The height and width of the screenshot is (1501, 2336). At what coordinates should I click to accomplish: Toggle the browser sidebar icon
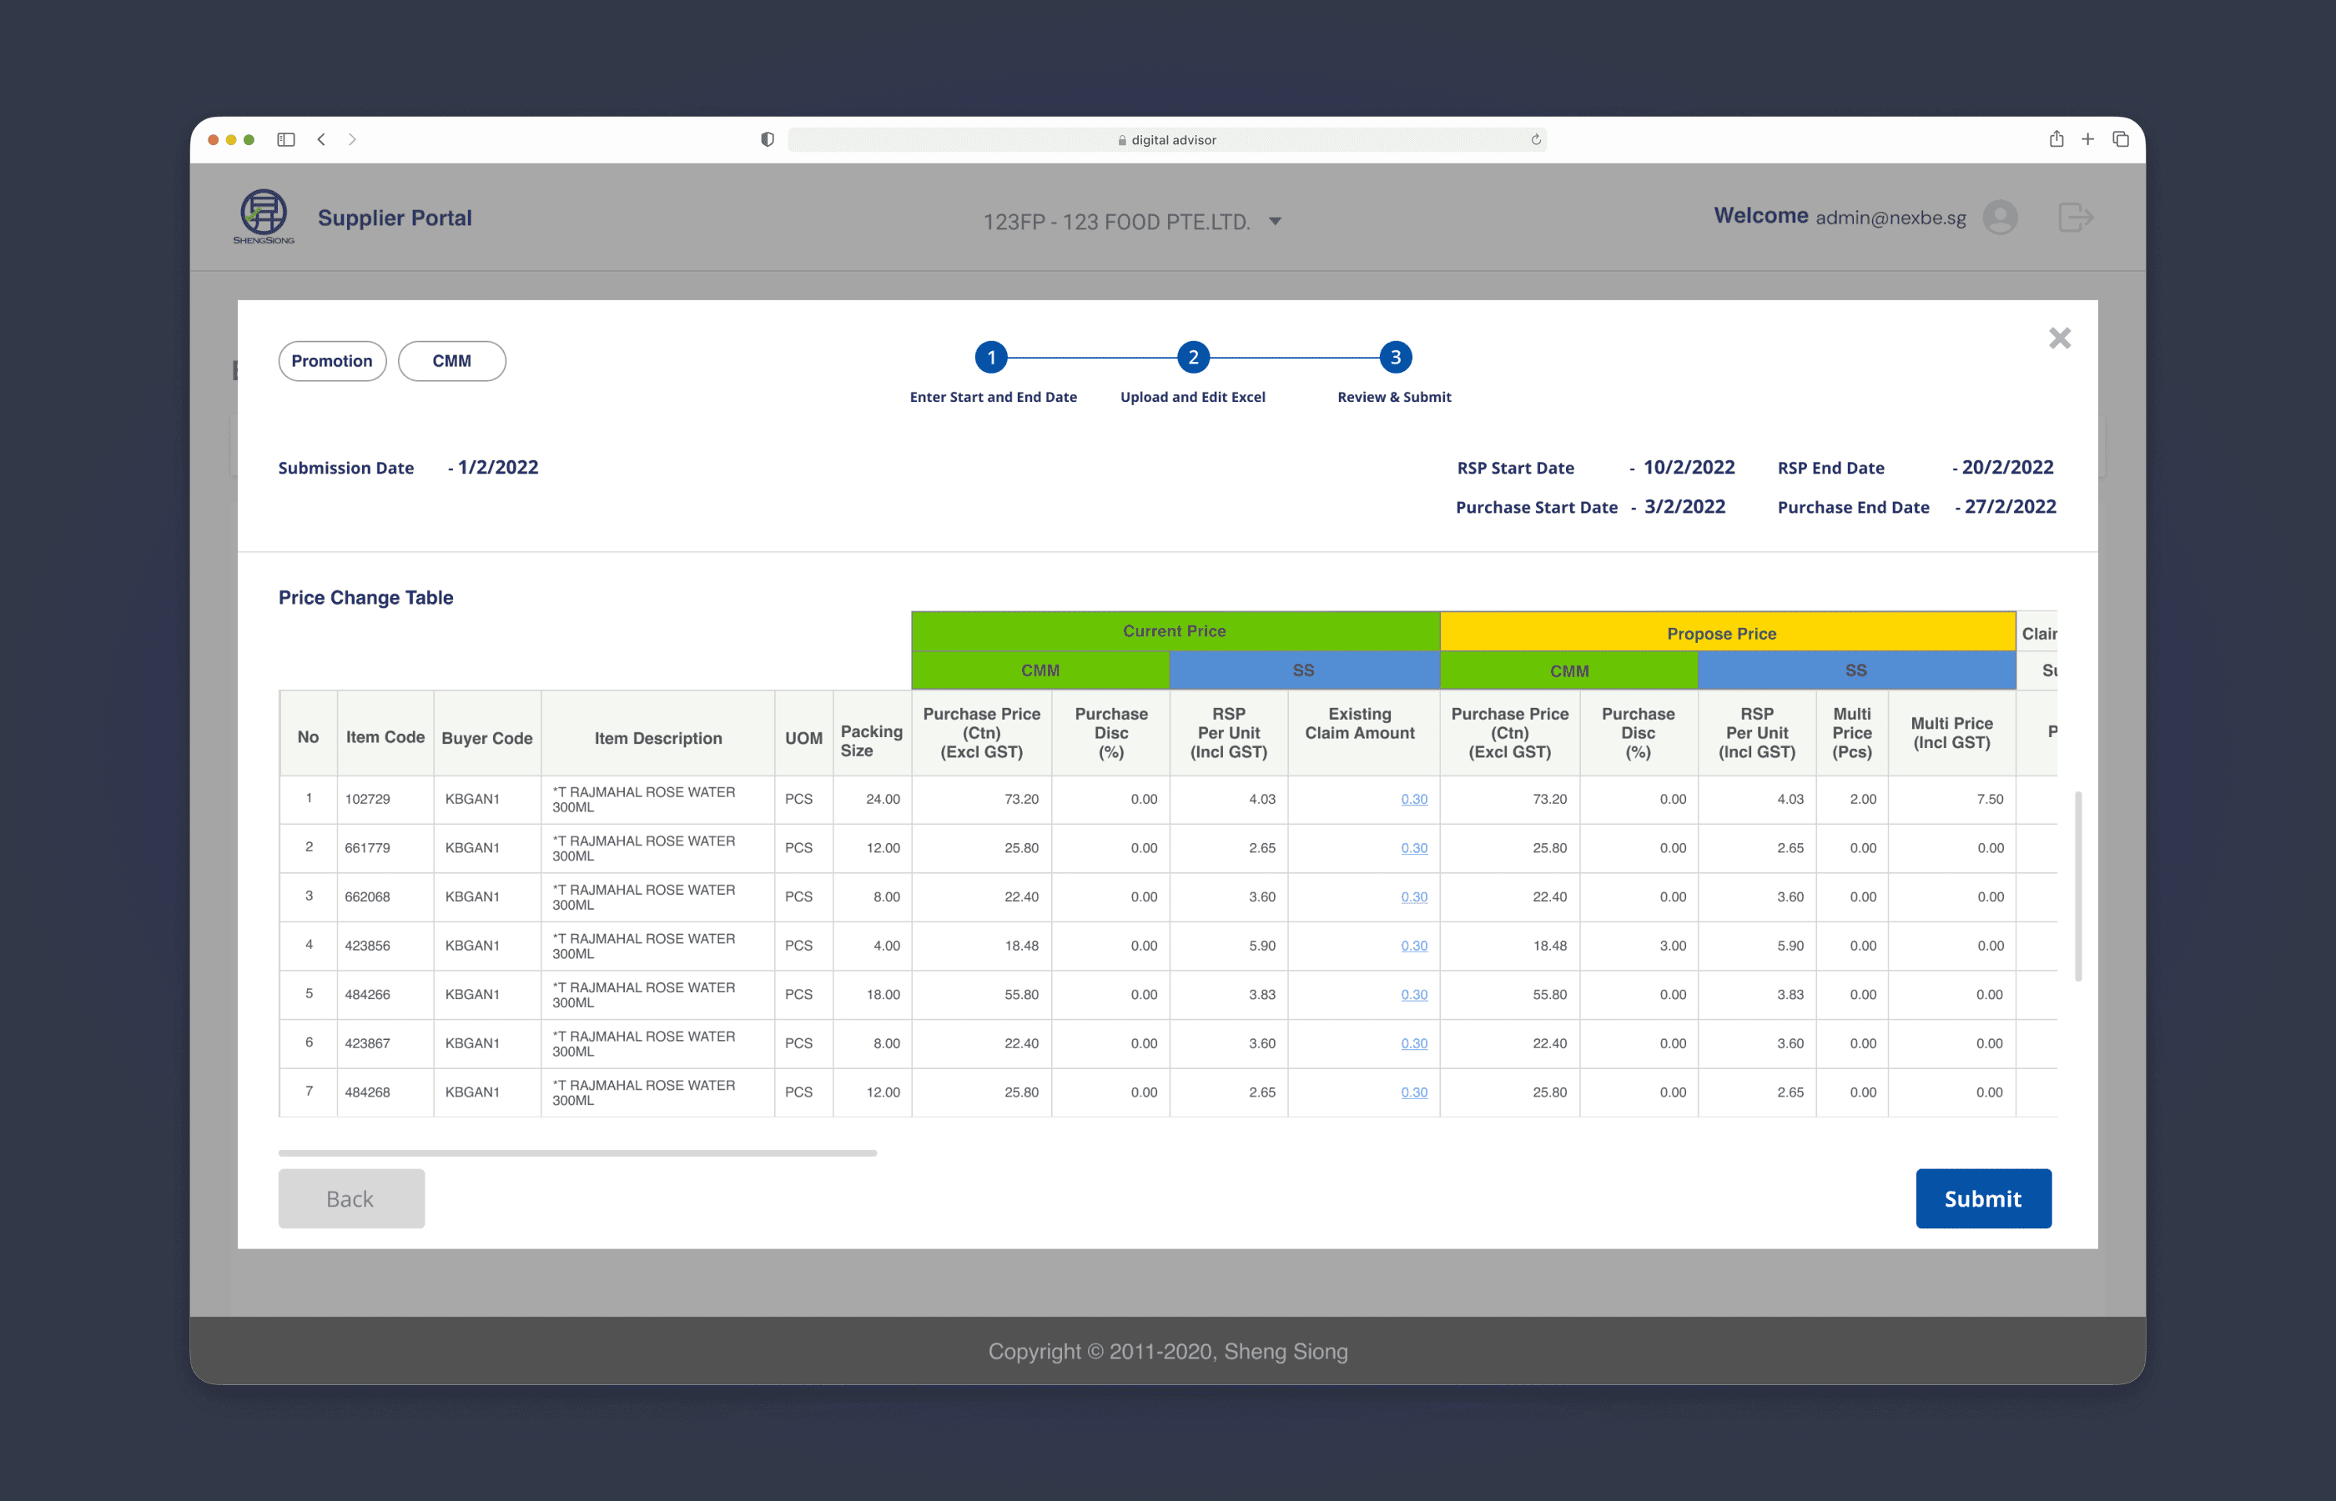pos(285,139)
